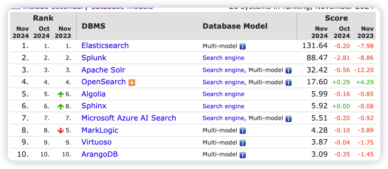Open the ArangoDB DBMS link
This screenshot has width=388, height=169.
click(99, 154)
